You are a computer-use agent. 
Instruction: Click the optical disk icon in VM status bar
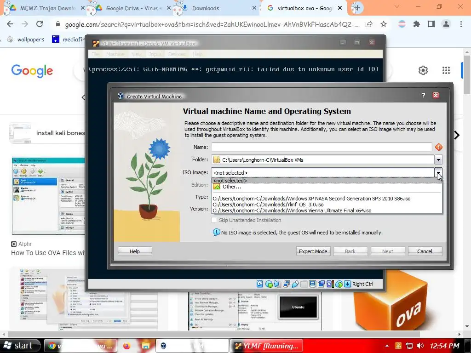(x=269, y=284)
